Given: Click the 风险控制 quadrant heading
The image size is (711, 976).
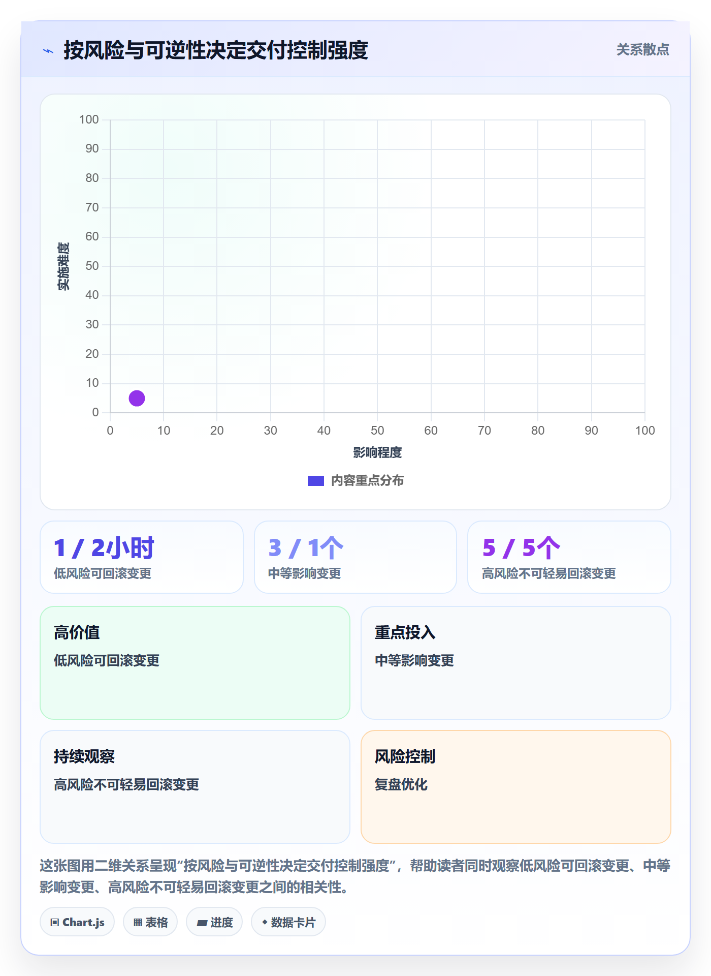Looking at the screenshot, I should click(x=405, y=756).
